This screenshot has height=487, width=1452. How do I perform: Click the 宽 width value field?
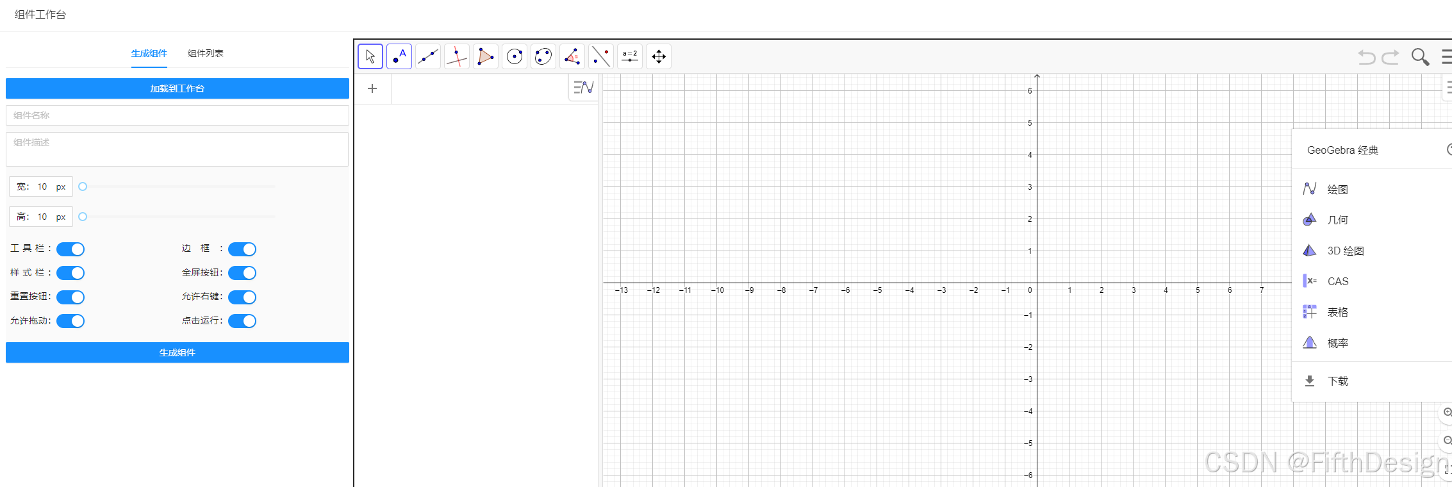42,186
